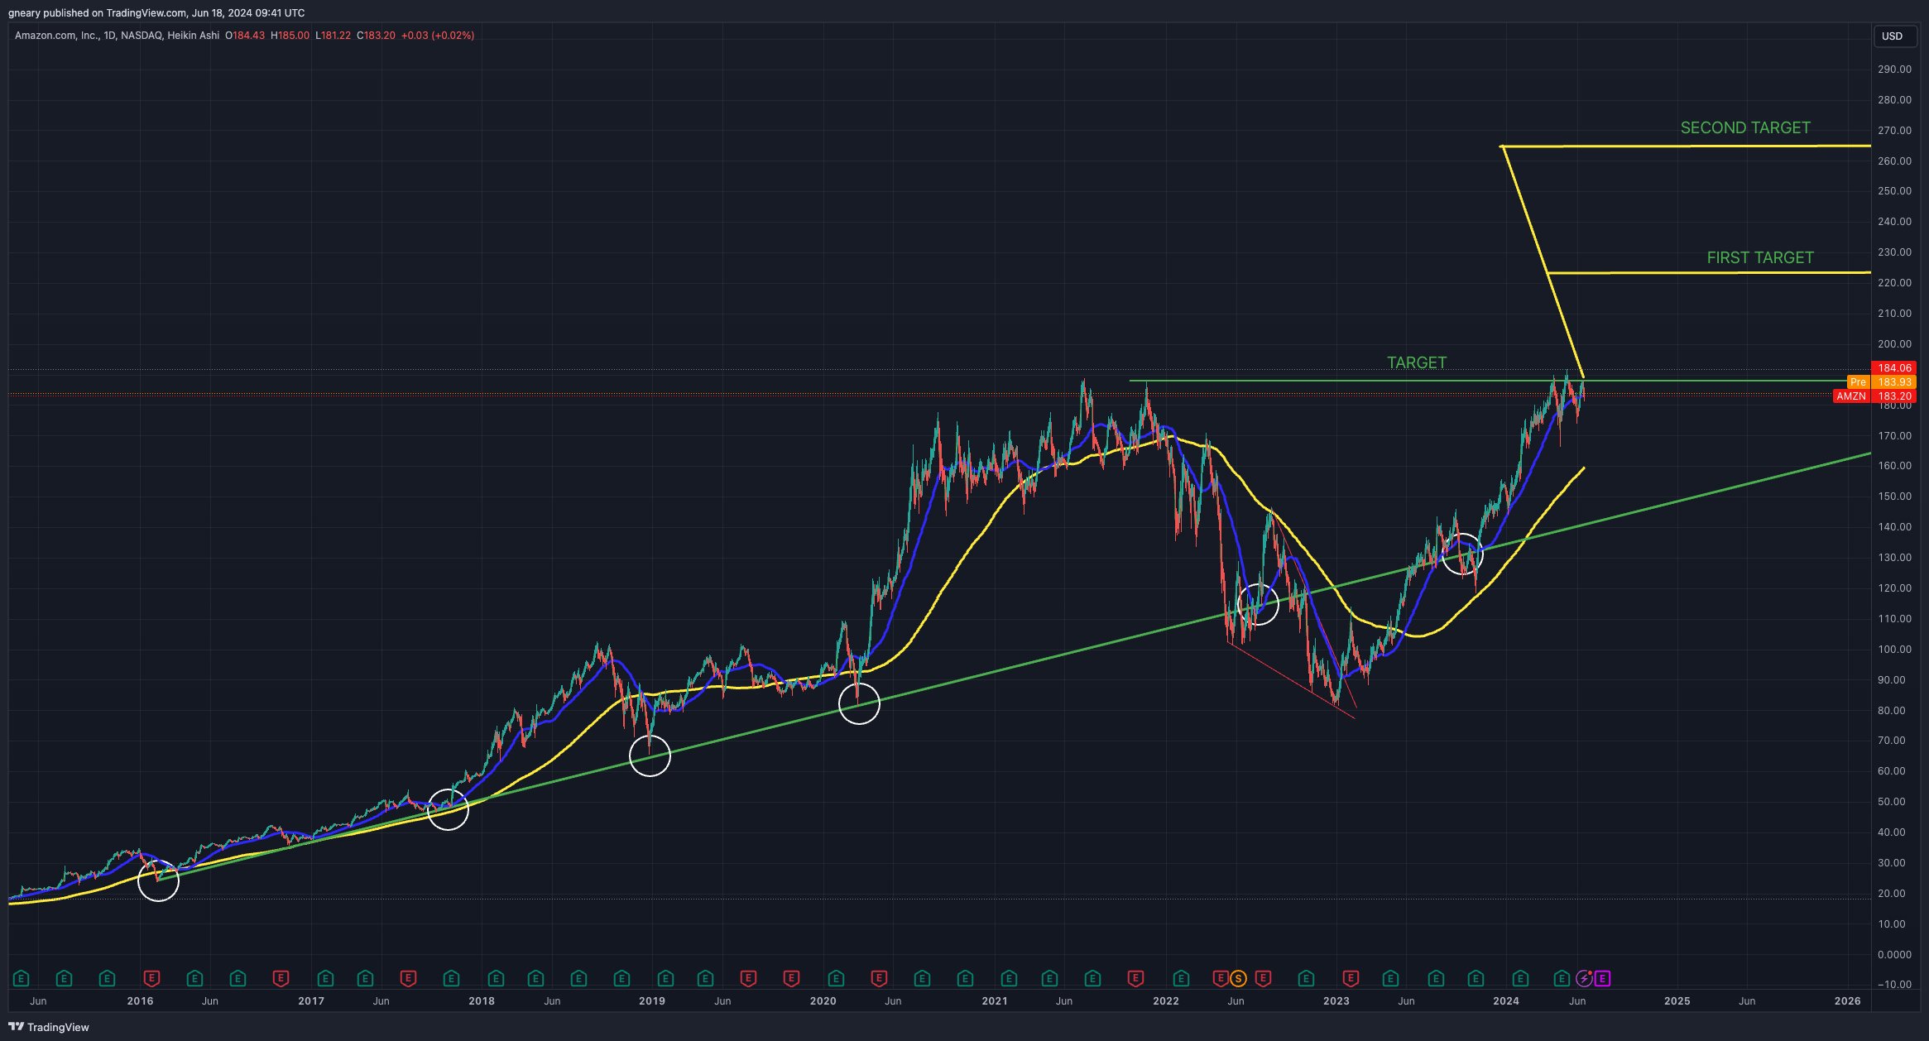
Task: Select the FIRST TARGET text label
Action: click(1759, 258)
